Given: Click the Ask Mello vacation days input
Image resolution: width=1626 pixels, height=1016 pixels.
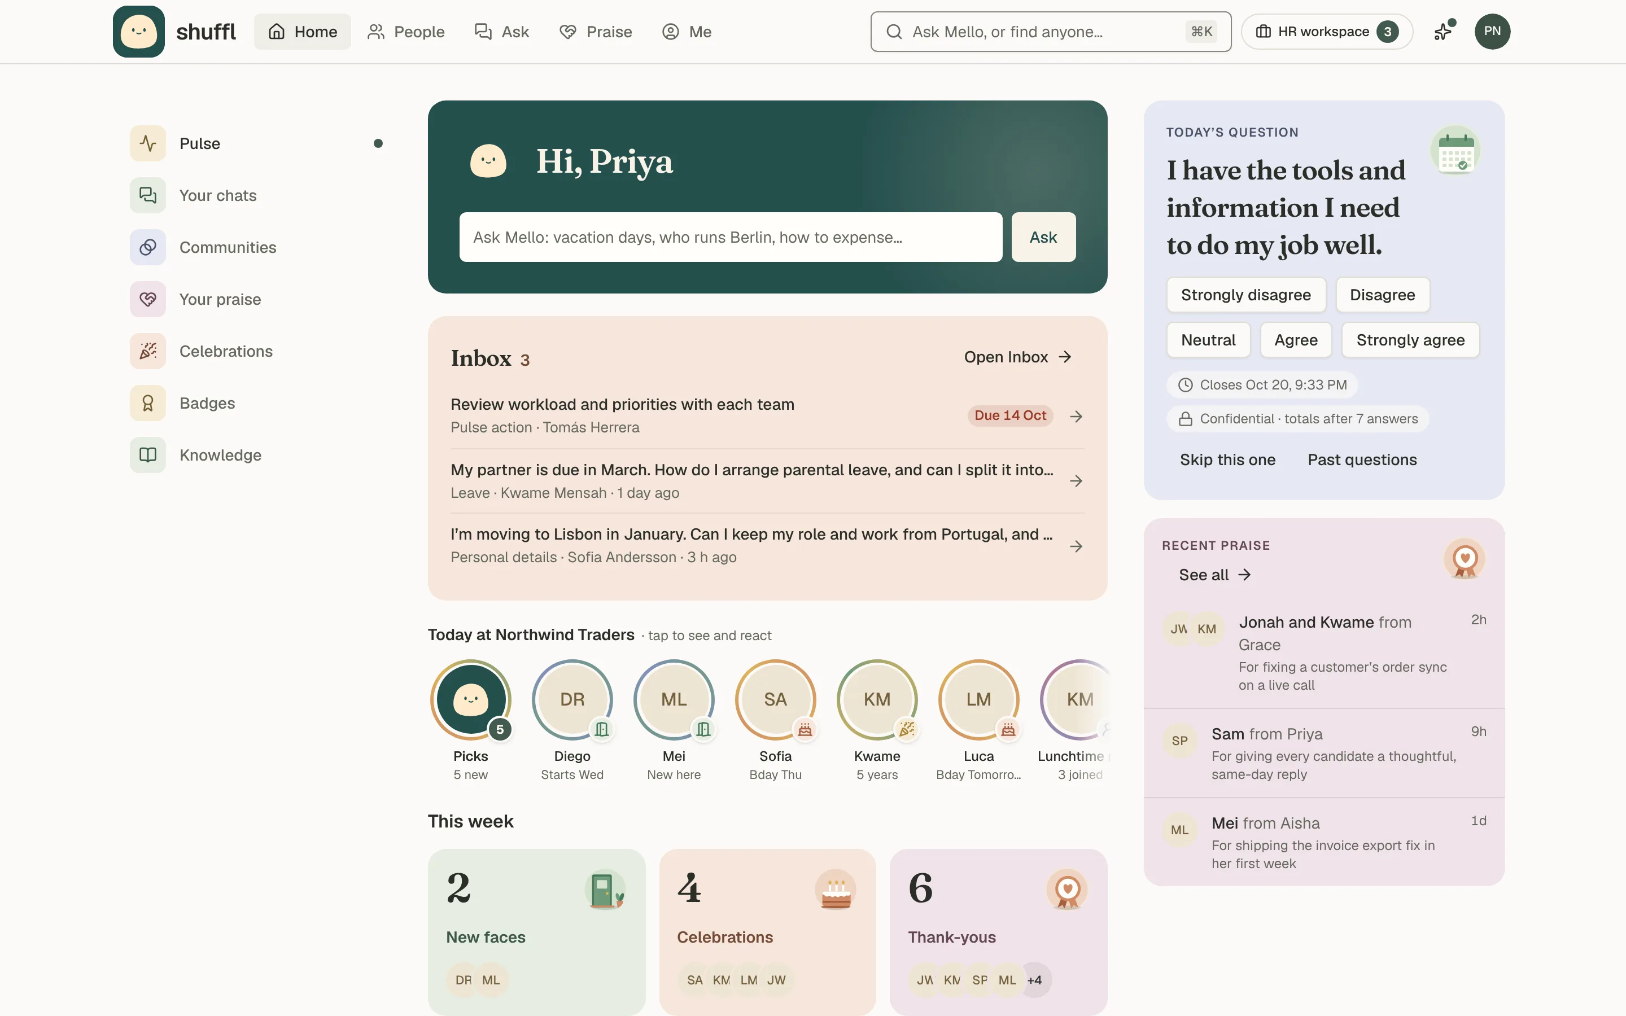Looking at the screenshot, I should [x=731, y=237].
